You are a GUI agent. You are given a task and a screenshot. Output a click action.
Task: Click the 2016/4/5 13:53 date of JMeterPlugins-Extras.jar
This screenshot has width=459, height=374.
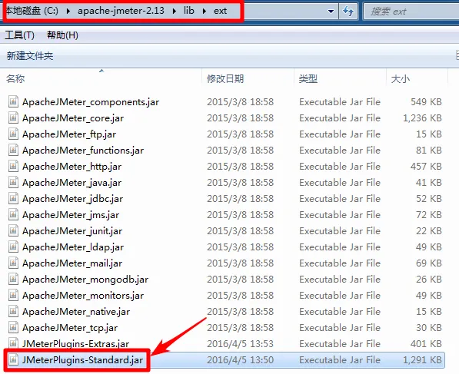click(240, 344)
